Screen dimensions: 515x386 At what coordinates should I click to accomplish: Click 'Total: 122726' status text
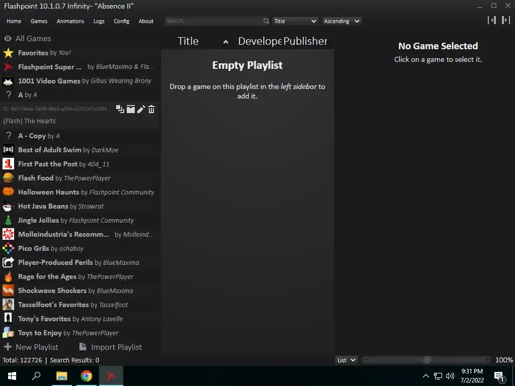[22, 360]
